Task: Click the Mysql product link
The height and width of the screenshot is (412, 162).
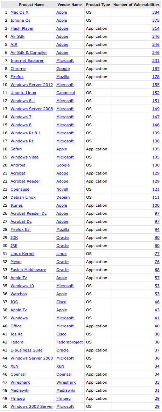Action: tap(16, 262)
